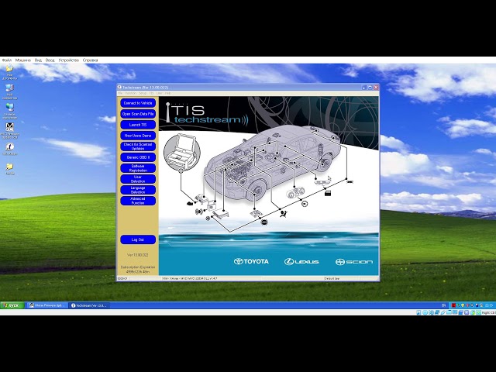Select the last desktop folder icon
The height and width of the screenshot is (372, 496).
pyautogui.click(x=9, y=169)
